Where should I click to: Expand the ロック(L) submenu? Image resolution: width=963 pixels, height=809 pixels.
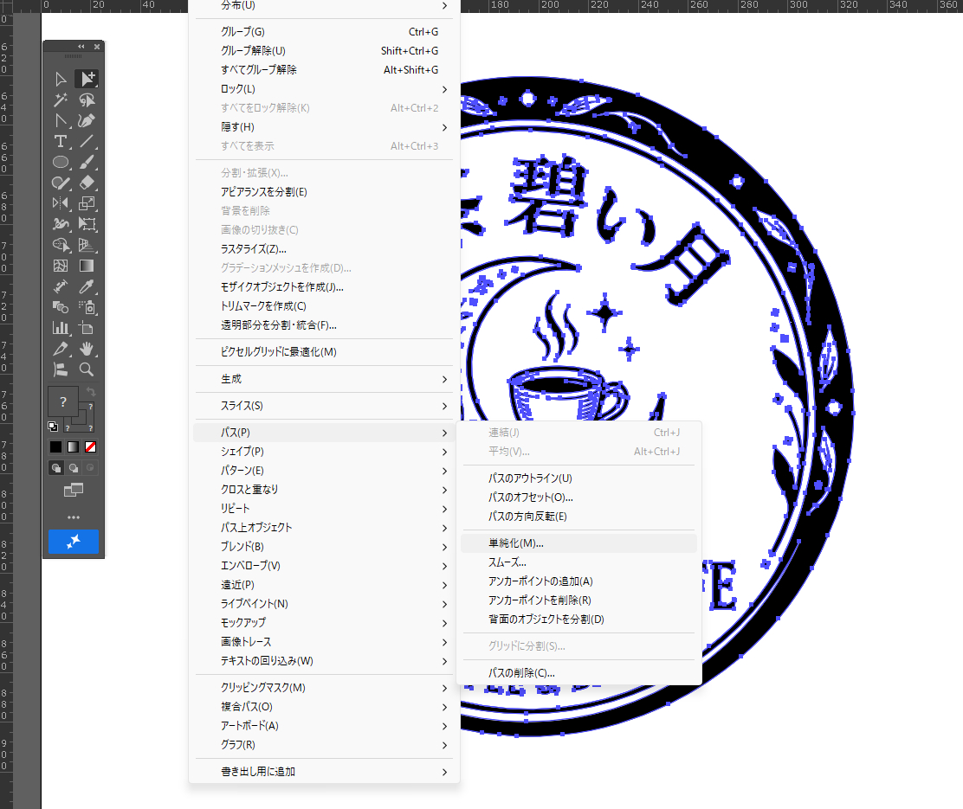[x=324, y=89]
